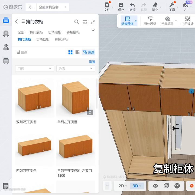Click the 最高 sort control
195x195 pixels.
(x=22, y=52)
